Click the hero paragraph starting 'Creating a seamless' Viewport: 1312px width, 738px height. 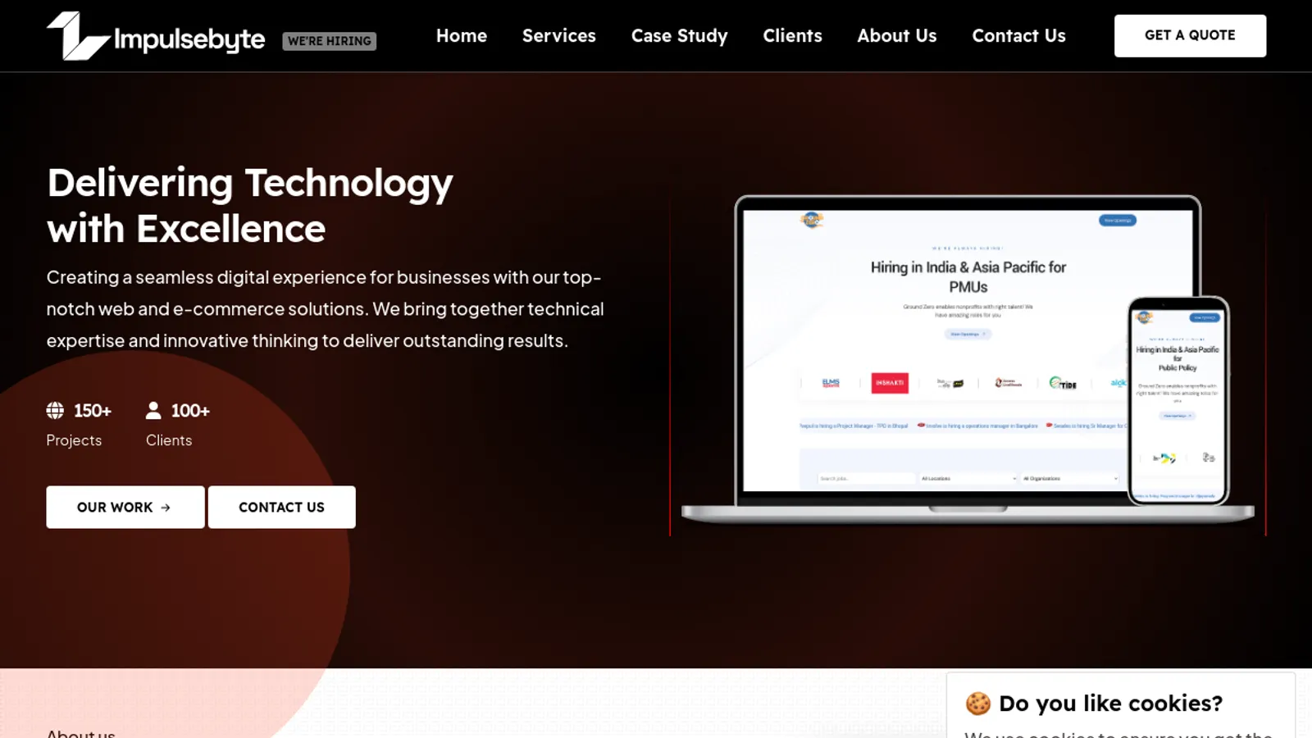[x=326, y=308]
